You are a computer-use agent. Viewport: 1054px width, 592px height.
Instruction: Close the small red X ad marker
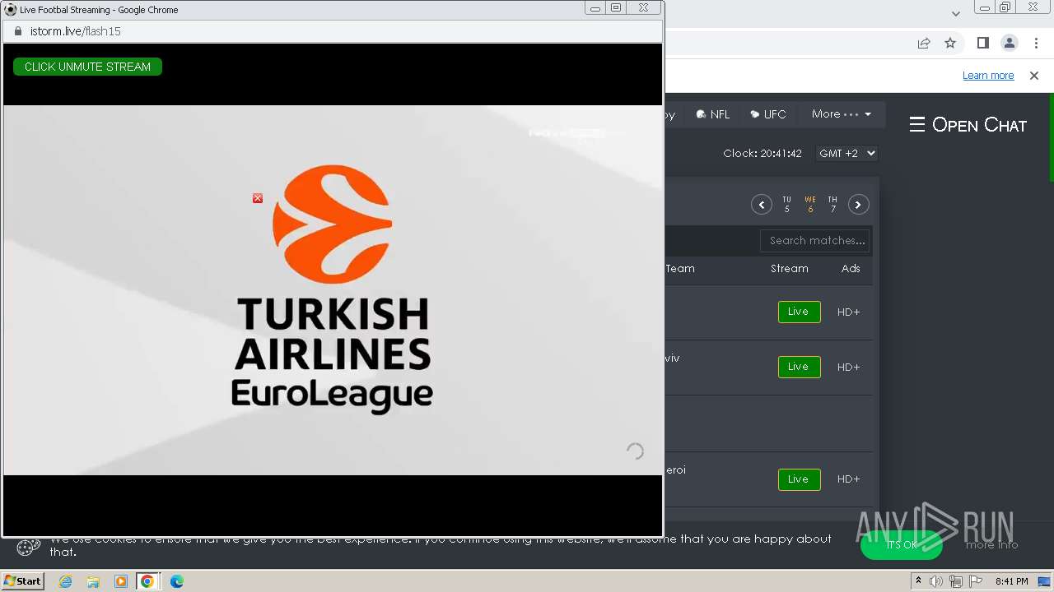click(x=258, y=198)
